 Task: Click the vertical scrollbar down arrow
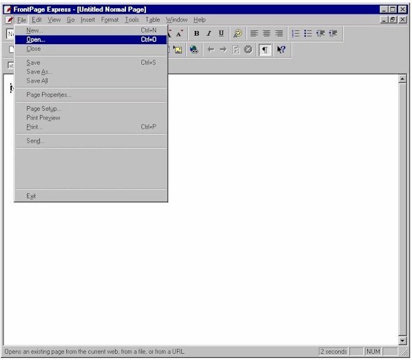point(402,341)
